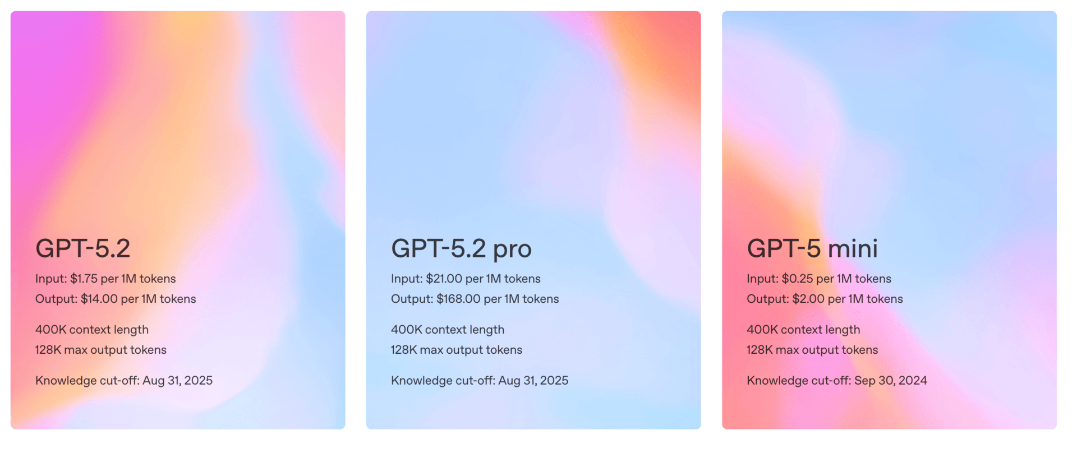Viewport: 1077px width, 453px height.
Task: Click the GPT-5.2 heading
Action: coord(83,248)
